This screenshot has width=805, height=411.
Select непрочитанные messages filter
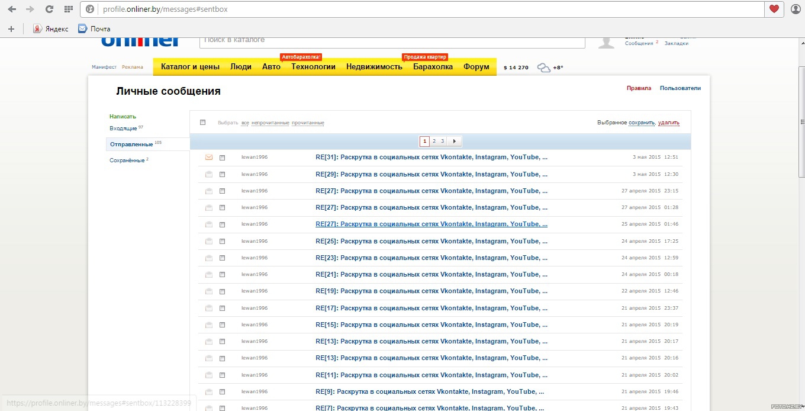click(x=270, y=123)
